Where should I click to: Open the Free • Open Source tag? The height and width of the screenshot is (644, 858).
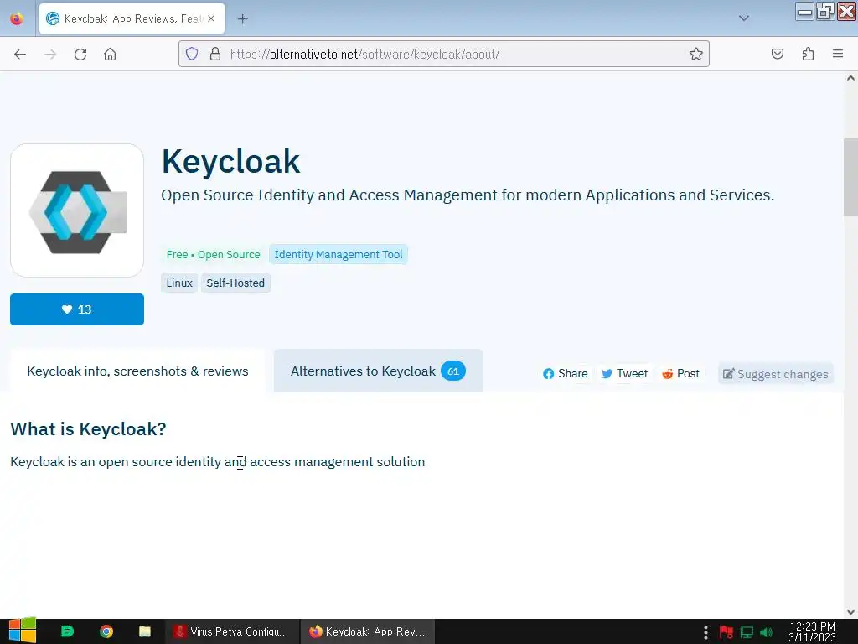214,255
